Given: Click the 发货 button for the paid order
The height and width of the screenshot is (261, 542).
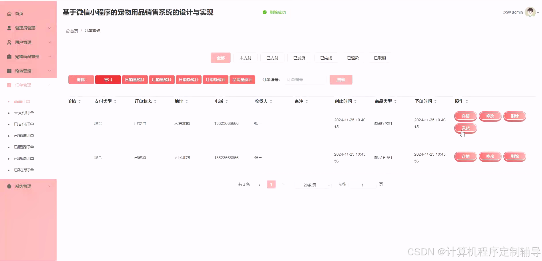Looking at the screenshot, I should tap(465, 128).
